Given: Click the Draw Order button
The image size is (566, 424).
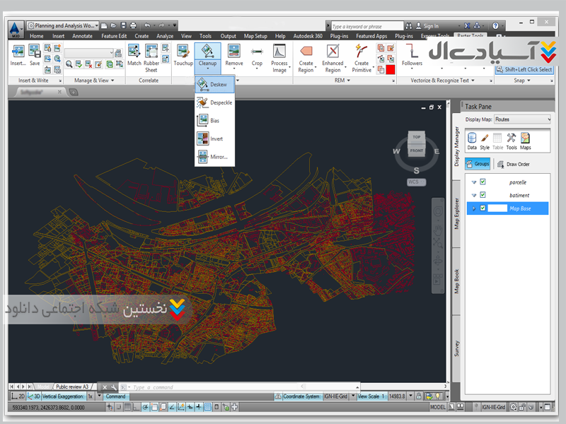Looking at the screenshot, I should coord(513,164).
